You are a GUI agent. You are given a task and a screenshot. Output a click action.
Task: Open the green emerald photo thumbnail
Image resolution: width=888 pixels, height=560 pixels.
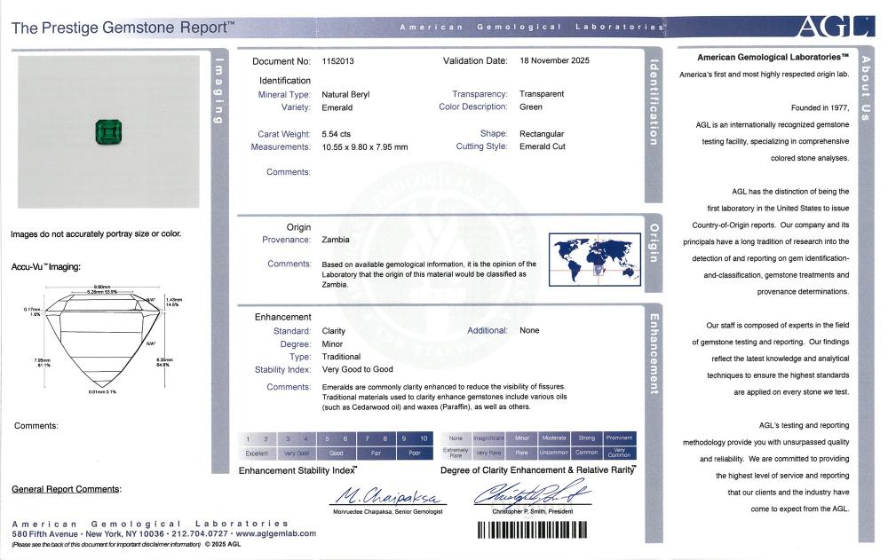pyautogui.click(x=108, y=132)
